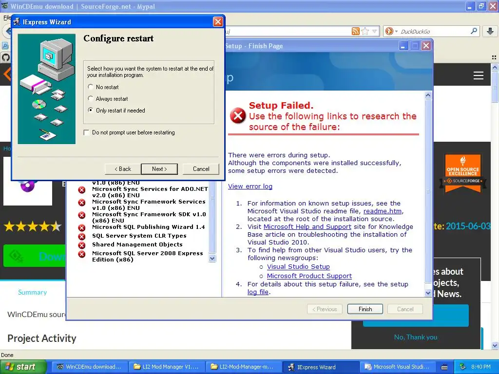Screen dimensions: 499x374
Task: Click the Setup Failed red error icon
Action: coord(238,115)
